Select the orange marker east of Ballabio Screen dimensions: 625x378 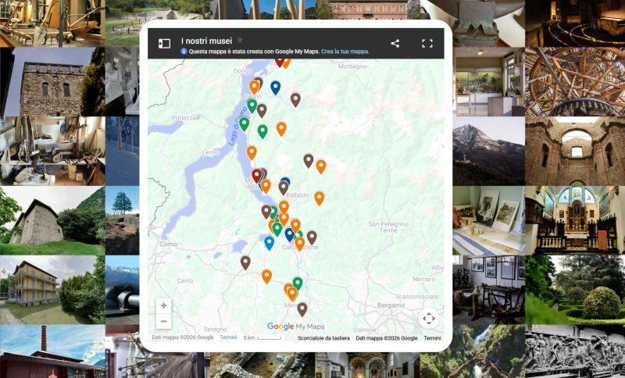pyautogui.click(x=320, y=198)
